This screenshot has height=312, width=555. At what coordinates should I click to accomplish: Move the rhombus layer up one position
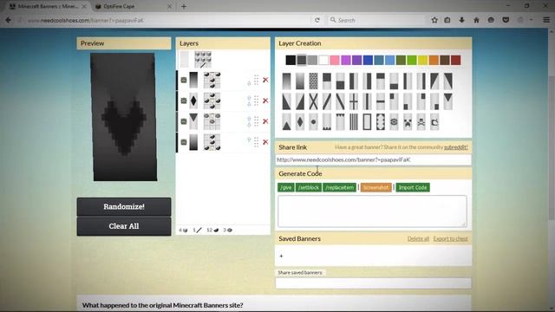coord(249,98)
